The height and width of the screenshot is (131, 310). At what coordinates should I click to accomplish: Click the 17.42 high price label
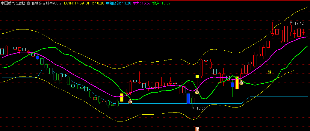pos(299,24)
